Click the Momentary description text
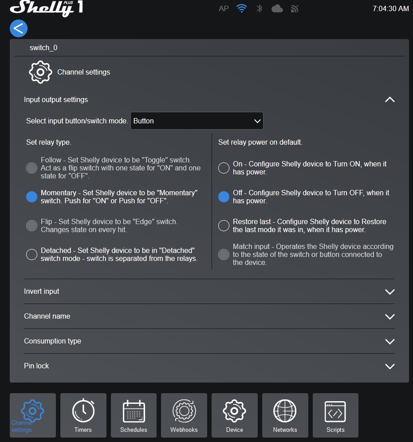The image size is (413, 442). click(119, 197)
